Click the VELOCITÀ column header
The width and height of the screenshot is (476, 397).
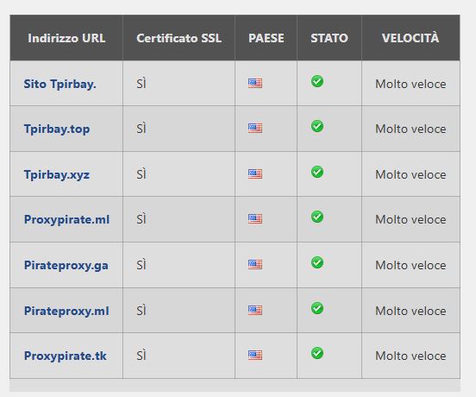[x=410, y=38]
